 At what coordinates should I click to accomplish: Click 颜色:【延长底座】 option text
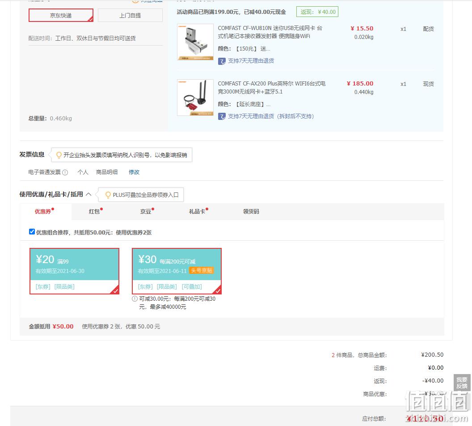[244, 104]
